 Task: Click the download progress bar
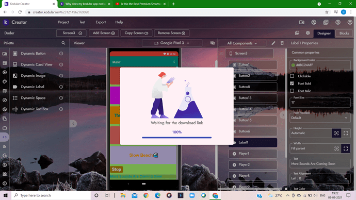(x=176, y=138)
